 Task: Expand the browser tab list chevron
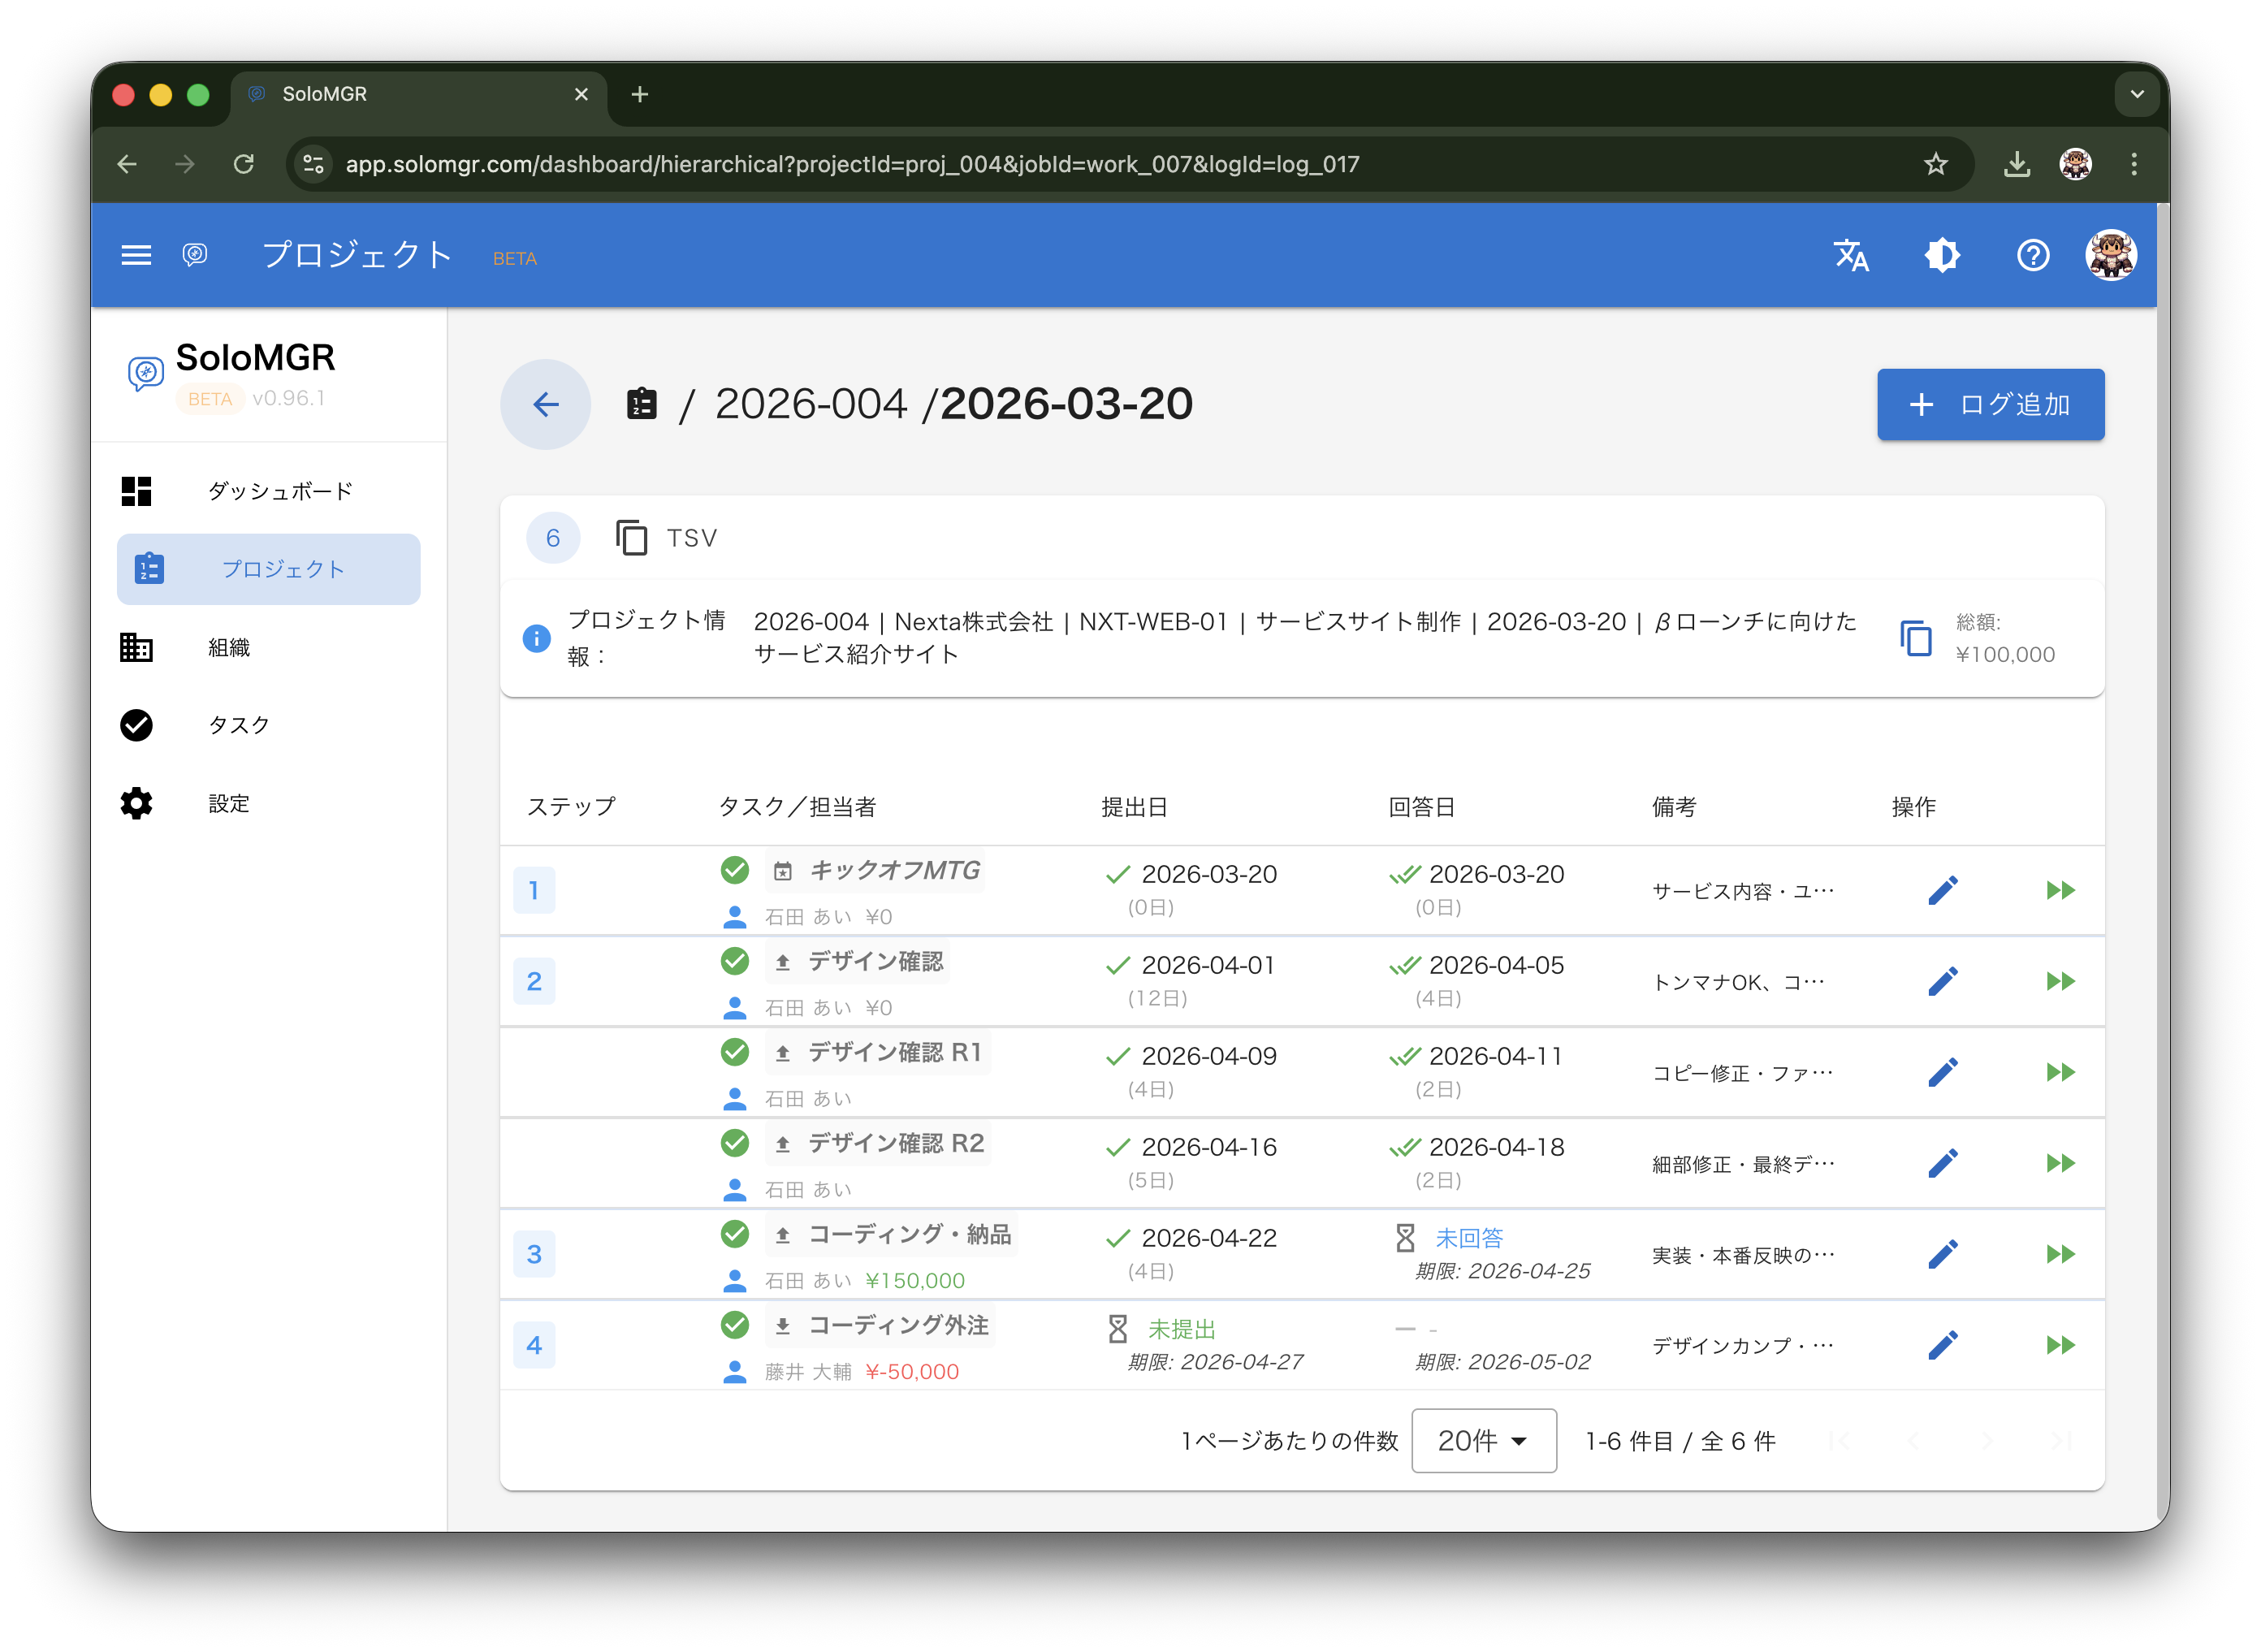click(2137, 94)
